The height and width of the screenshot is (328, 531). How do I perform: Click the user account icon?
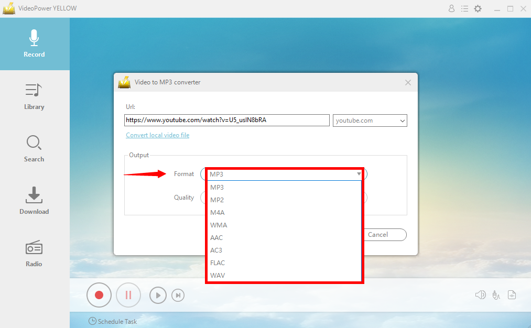point(451,9)
